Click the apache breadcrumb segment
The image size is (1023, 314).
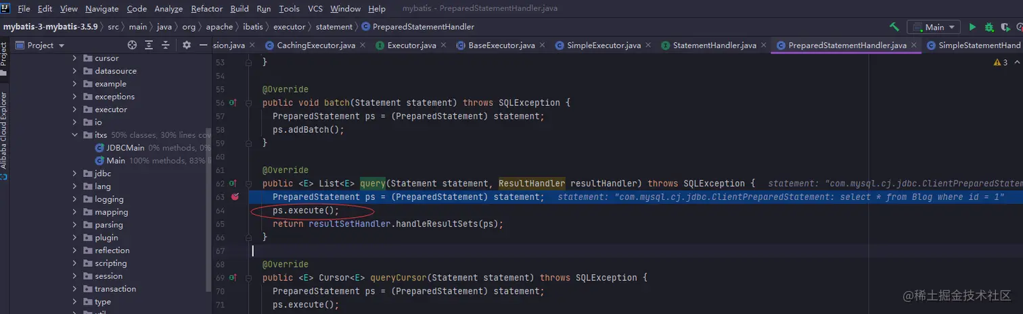[219, 27]
